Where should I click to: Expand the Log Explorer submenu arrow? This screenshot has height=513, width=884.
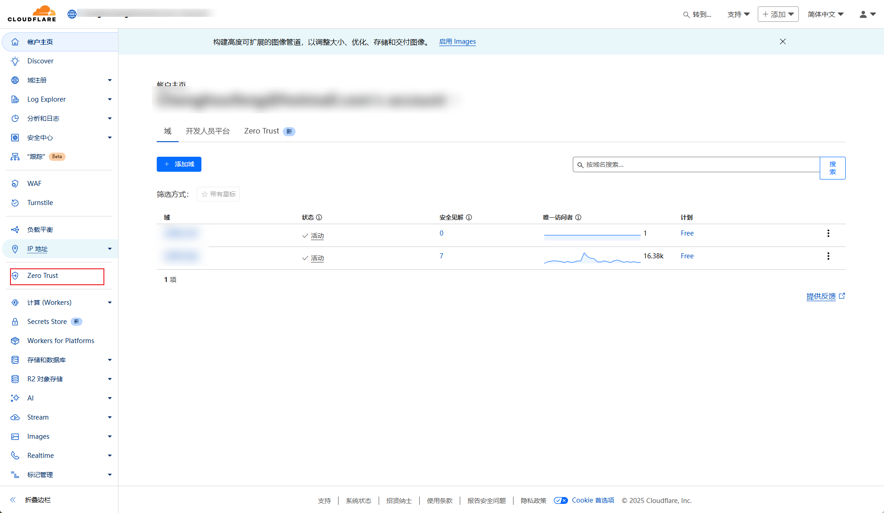coord(110,99)
